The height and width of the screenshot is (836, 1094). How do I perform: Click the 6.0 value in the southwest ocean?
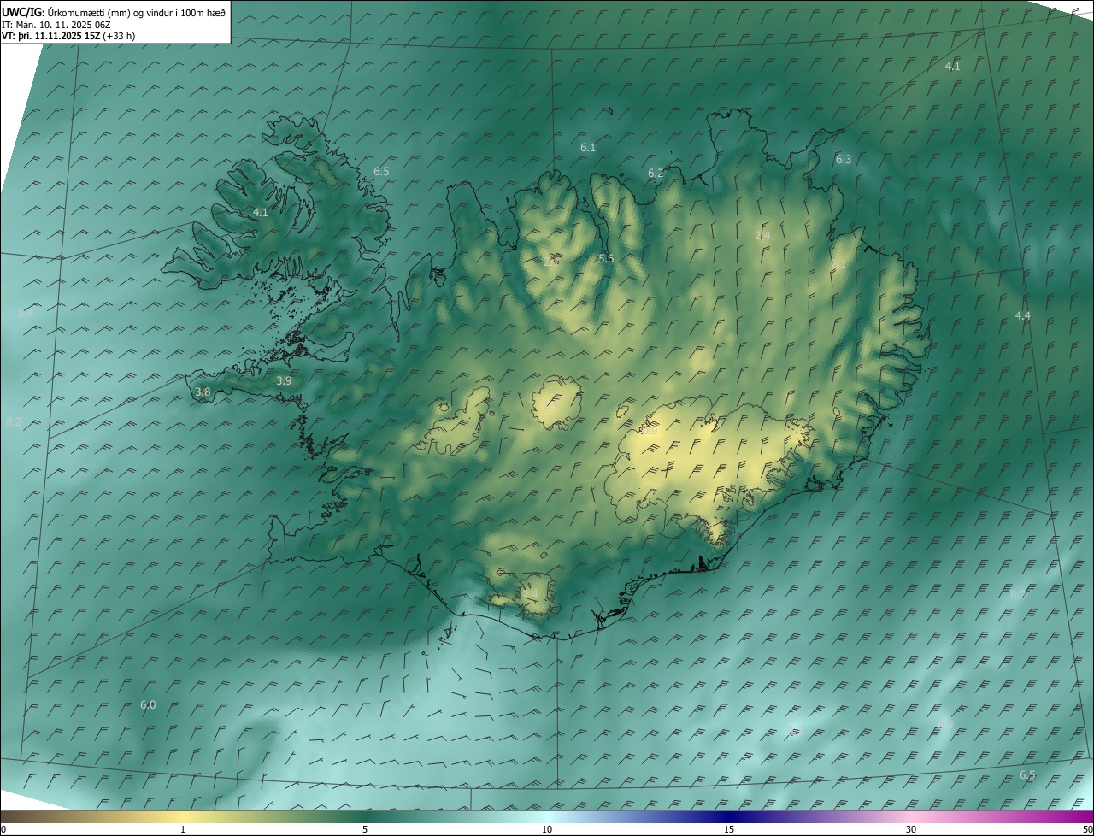click(148, 705)
